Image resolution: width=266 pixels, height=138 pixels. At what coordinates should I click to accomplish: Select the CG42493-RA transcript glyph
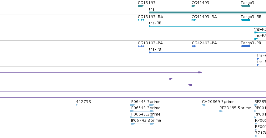(194, 20)
